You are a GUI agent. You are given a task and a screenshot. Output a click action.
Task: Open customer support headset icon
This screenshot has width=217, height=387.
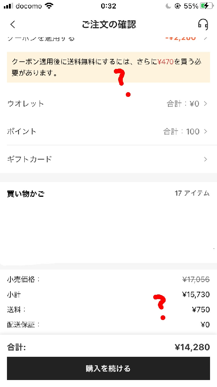(203, 24)
